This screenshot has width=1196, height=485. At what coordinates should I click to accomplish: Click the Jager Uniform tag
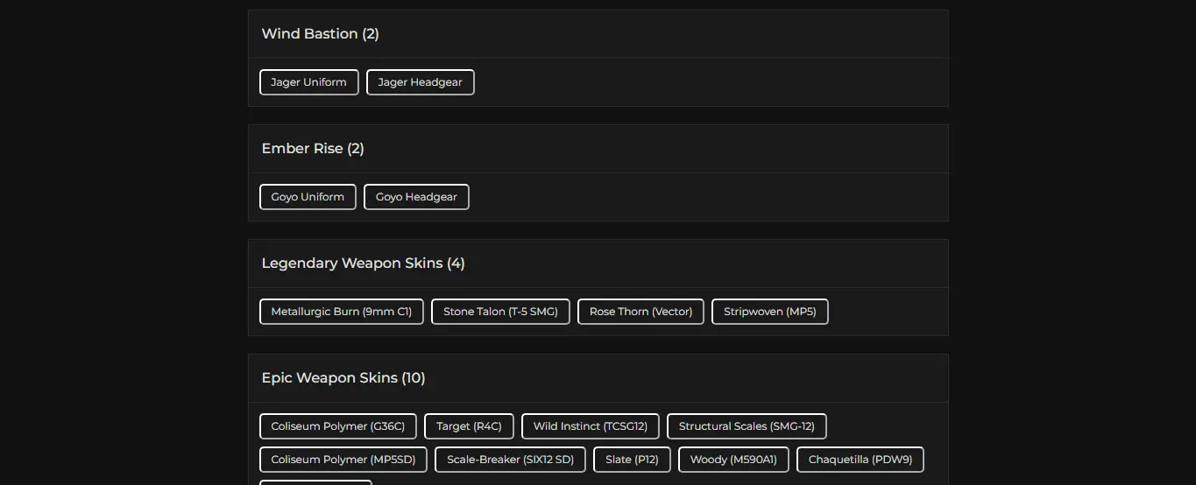pos(308,82)
